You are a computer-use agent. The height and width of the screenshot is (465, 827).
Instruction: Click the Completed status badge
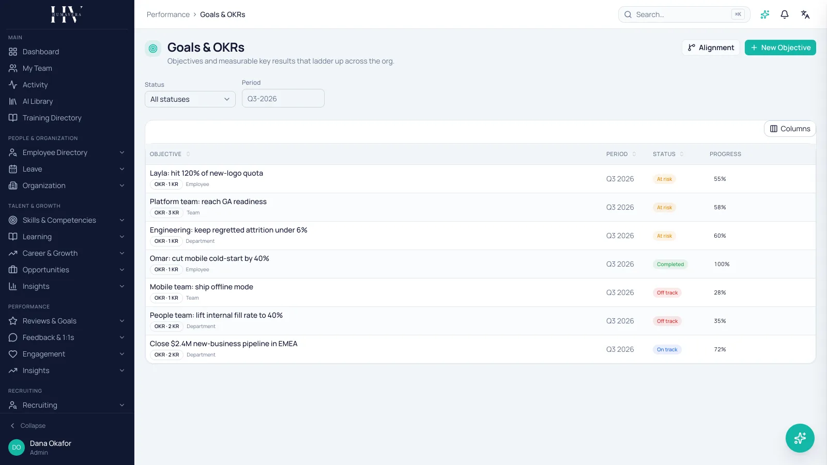(x=670, y=264)
